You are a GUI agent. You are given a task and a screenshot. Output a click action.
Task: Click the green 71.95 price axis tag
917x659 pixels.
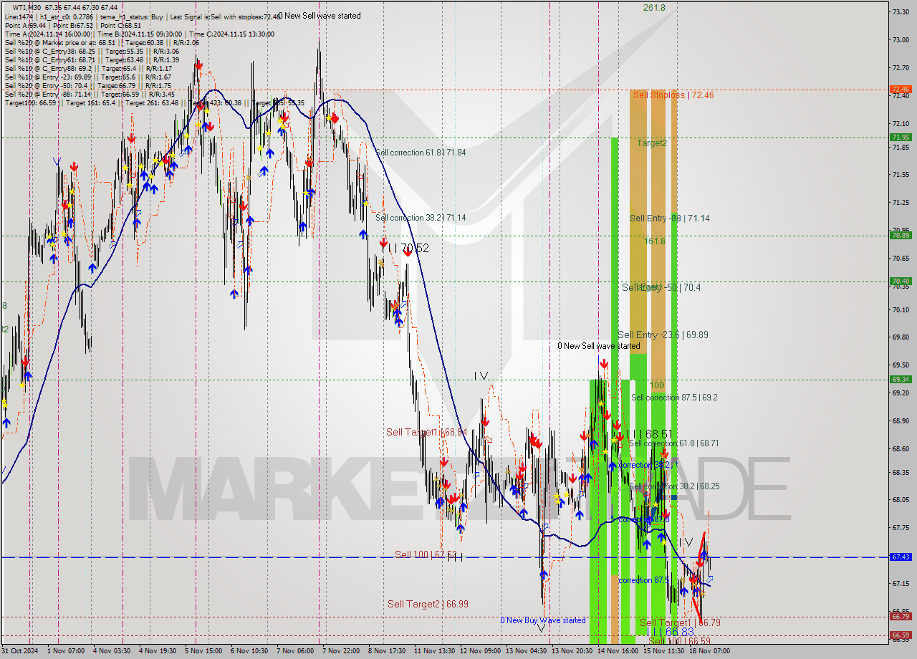point(901,137)
